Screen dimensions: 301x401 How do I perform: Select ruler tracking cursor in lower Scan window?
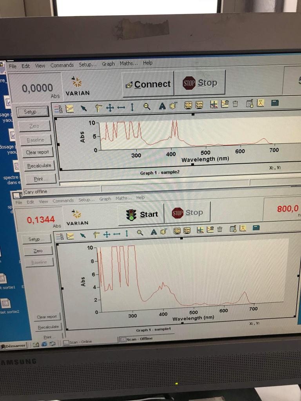tap(96, 235)
